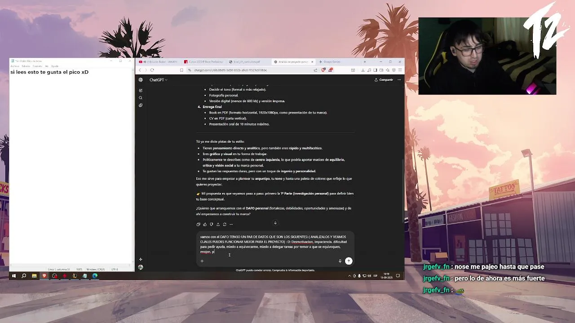
Task: Open File Explorer from the taskbar
Action: tap(34, 276)
